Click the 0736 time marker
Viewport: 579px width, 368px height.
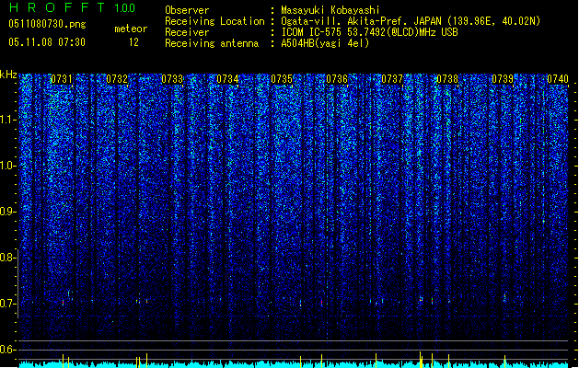pos(337,79)
